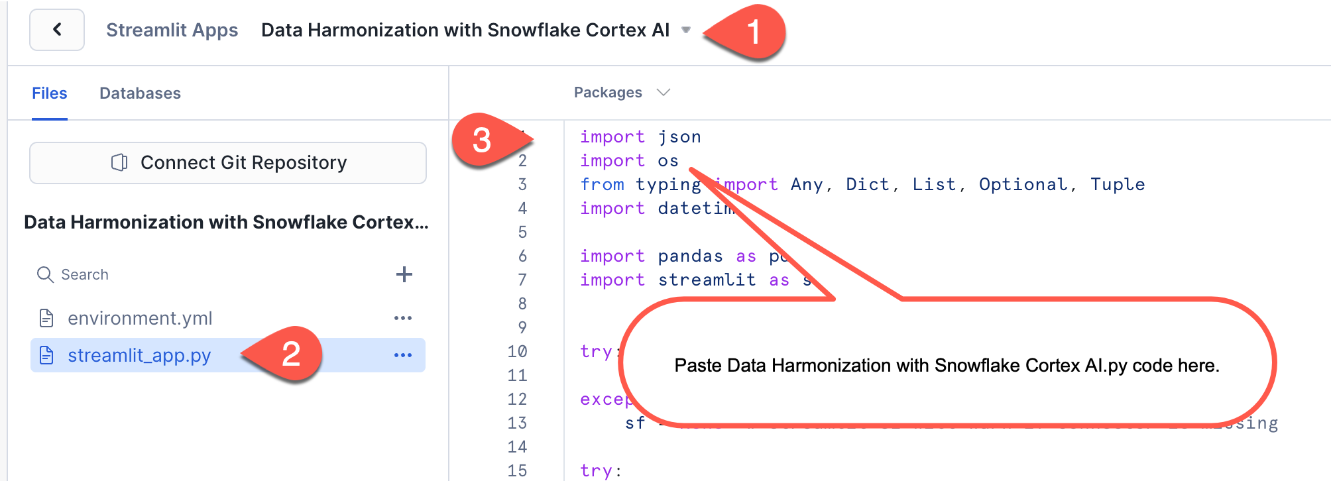Switch to the Files tab
Image resolution: width=1331 pixels, height=481 pixels.
click(x=50, y=93)
